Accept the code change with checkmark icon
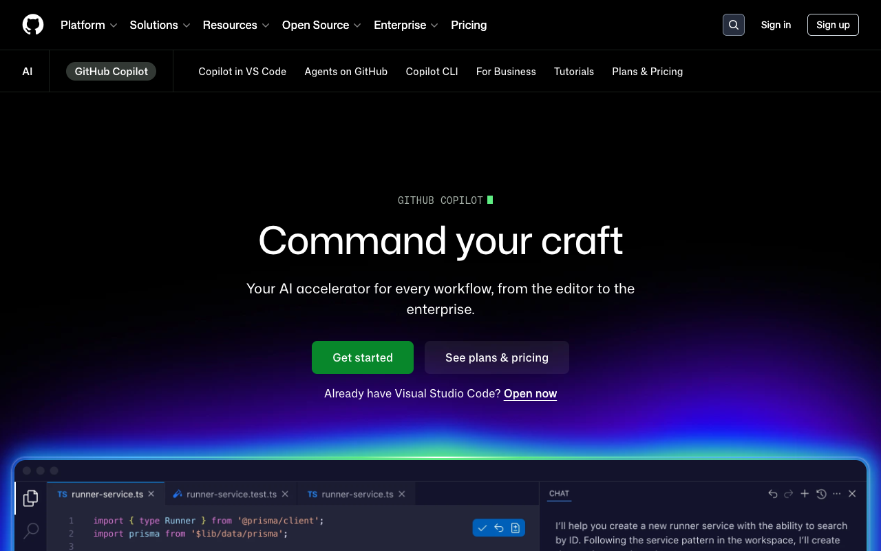 (482, 528)
